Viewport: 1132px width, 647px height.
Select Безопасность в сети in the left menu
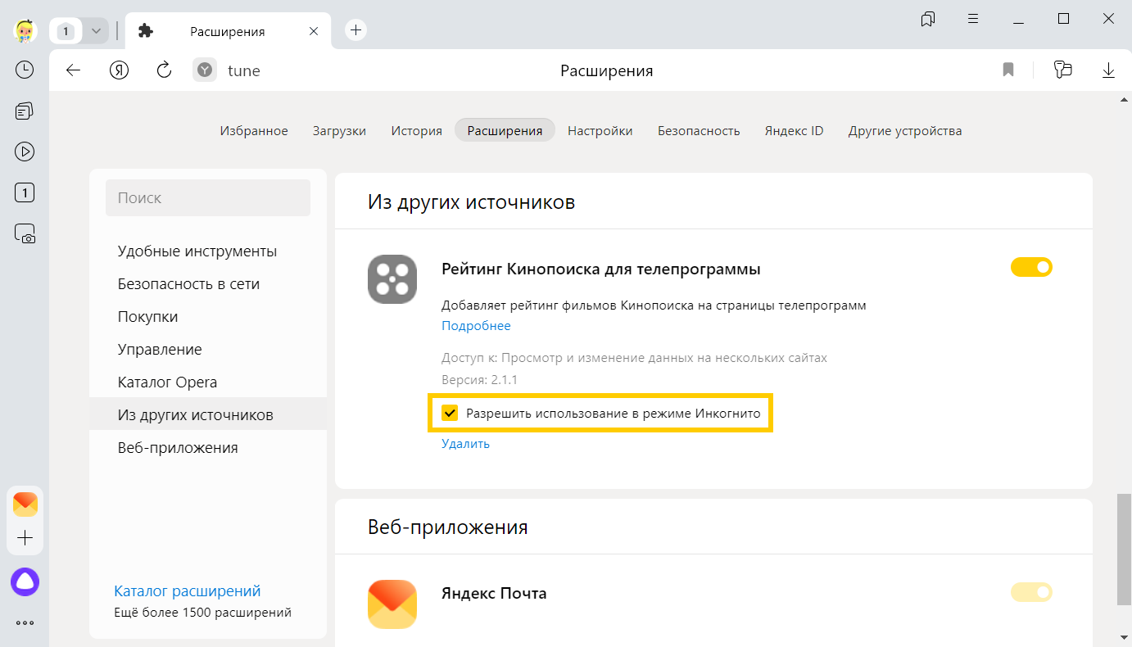click(208, 283)
